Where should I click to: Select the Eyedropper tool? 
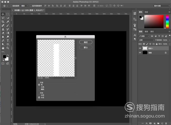click(8, 22)
